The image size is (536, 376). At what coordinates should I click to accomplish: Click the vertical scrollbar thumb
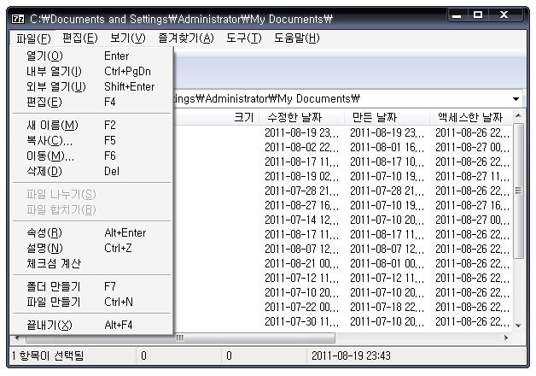pos(518,191)
